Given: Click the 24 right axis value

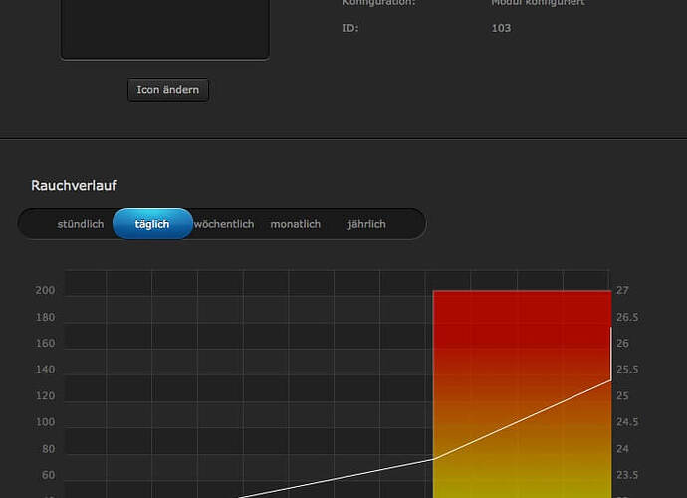Looking at the screenshot, I should 622,449.
